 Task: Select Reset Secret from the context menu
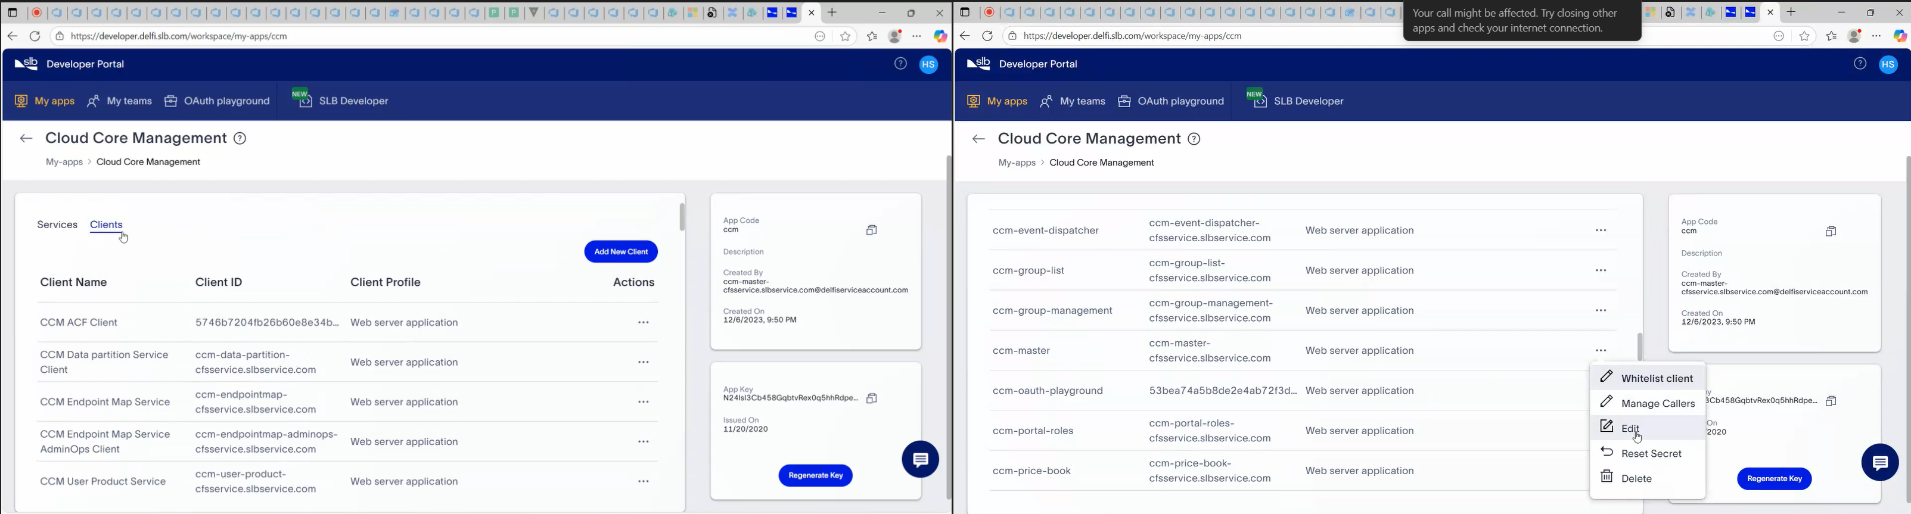point(1647,453)
